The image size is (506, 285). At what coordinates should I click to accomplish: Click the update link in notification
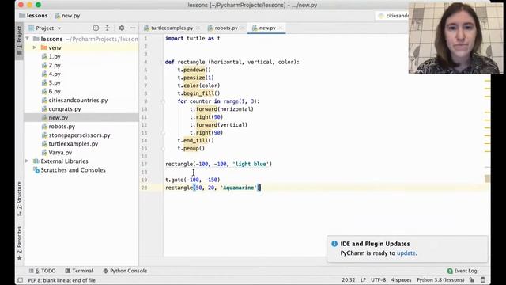point(406,253)
